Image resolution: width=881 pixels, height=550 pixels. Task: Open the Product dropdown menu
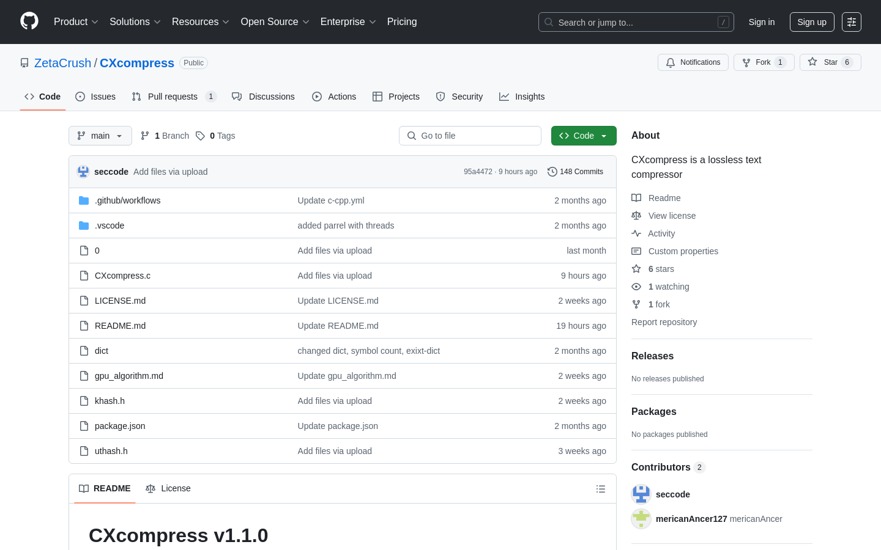(76, 22)
